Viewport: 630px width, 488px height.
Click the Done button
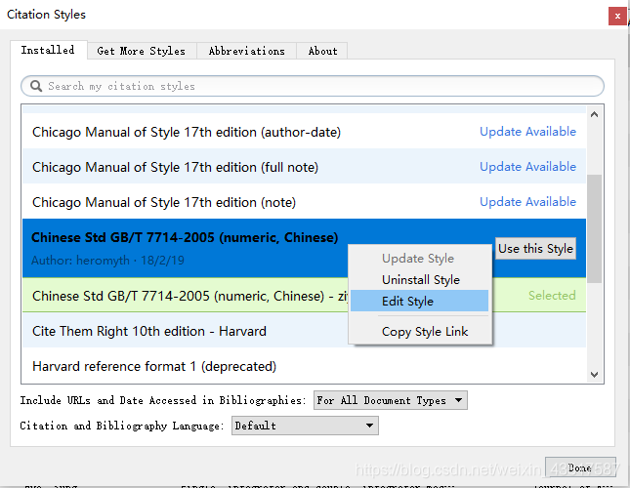(x=580, y=468)
